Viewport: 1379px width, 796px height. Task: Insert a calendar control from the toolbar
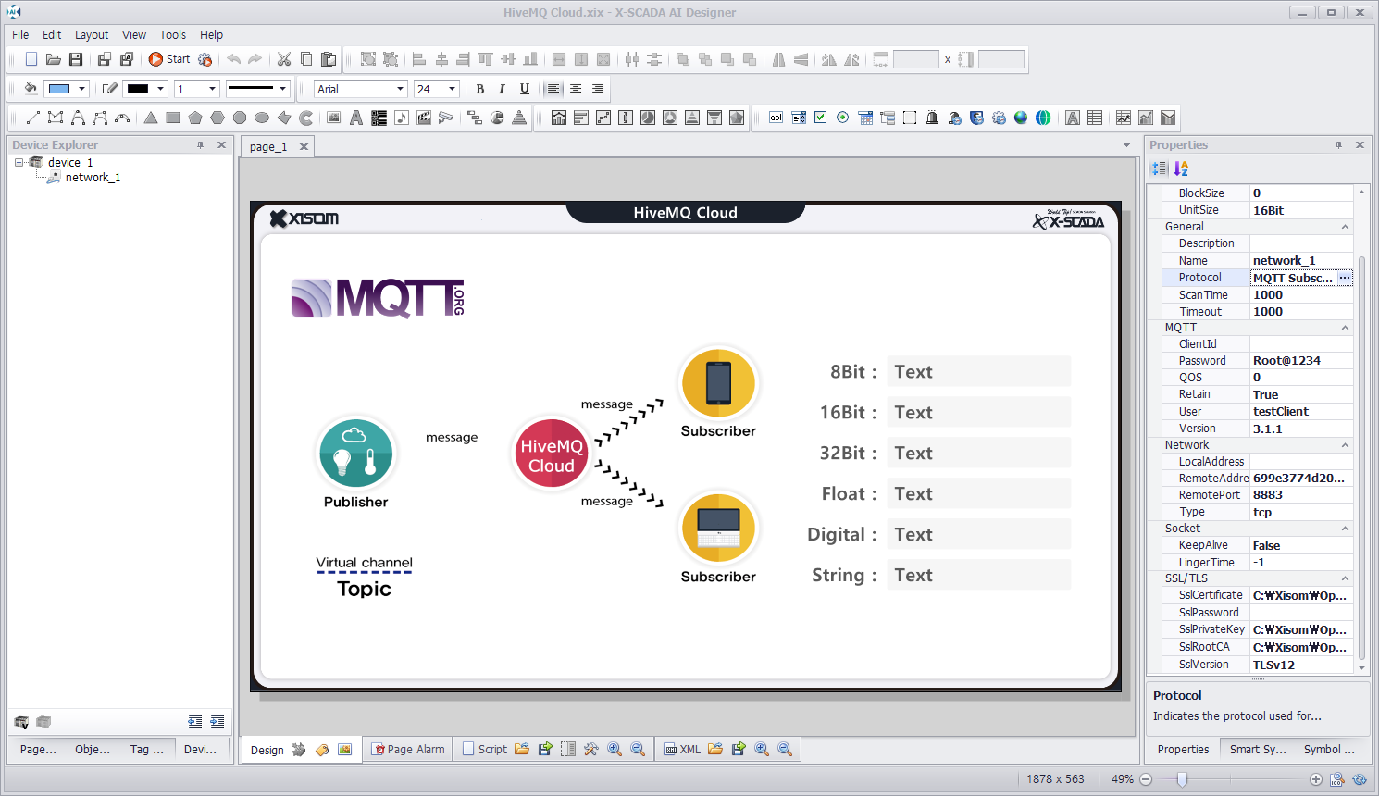tap(865, 118)
